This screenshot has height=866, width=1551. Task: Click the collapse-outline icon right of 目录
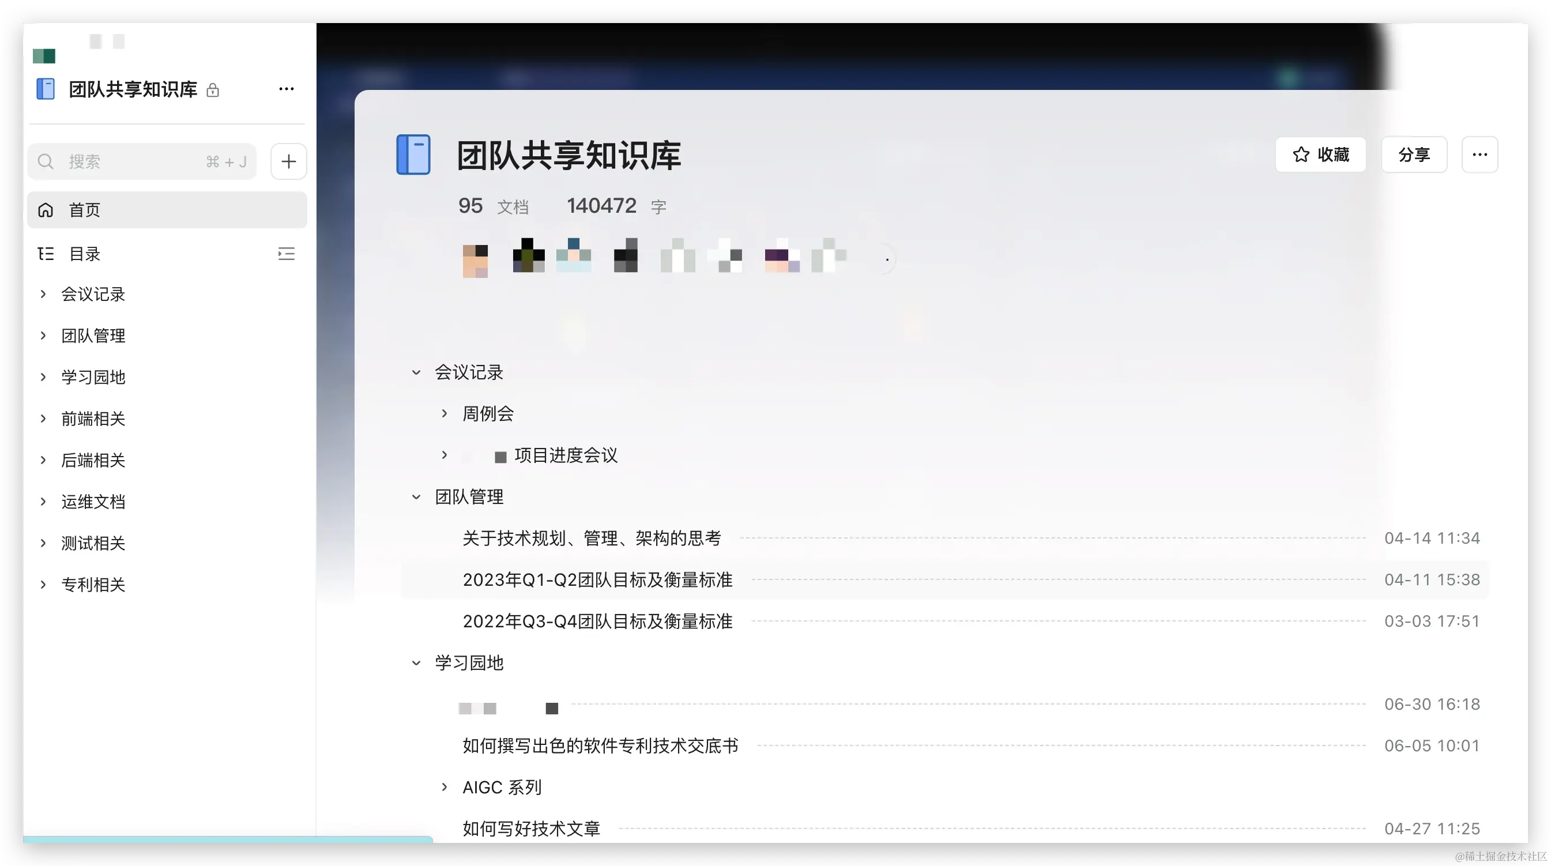(x=286, y=253)
